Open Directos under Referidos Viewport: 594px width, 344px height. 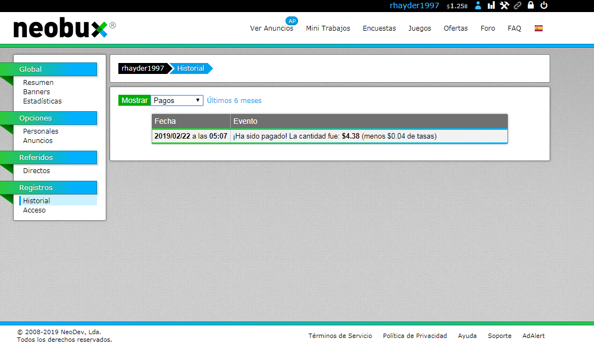[36, 171]
